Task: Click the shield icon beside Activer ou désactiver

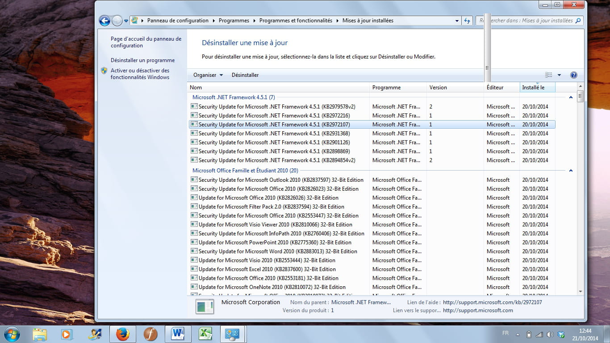Action: (x=104, y=71)
